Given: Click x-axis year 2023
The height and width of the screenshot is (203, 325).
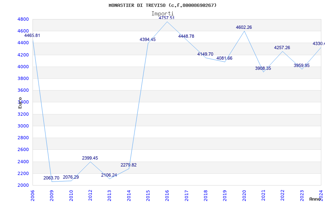Looking at the screenshot, I should 302,196.
